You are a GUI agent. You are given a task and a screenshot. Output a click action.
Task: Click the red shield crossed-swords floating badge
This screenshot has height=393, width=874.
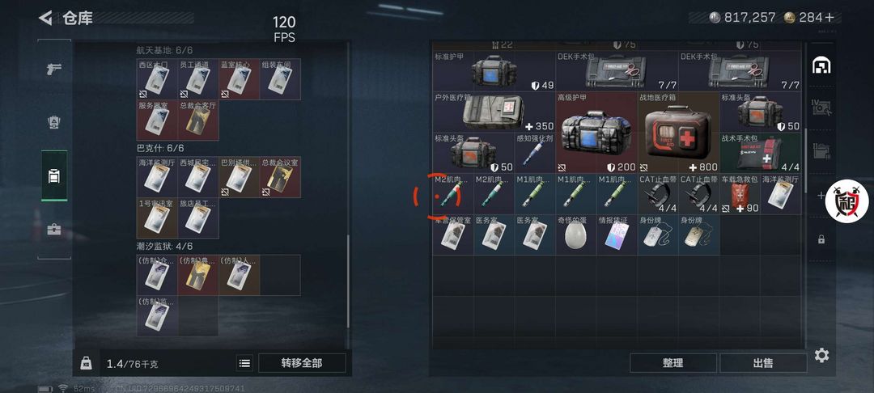coord(846,201)
